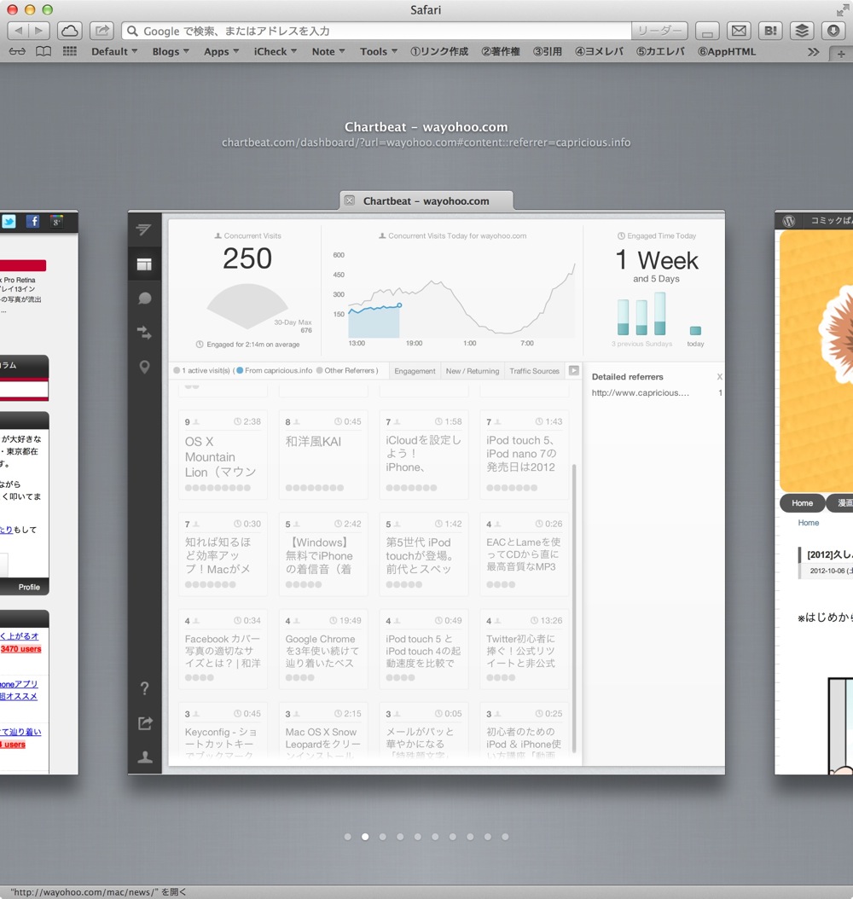Image resolution: width=853 pixels, height=899 pixels.
Task: Click the ⑤カエレバ bookmarklet
Action: 660,51
